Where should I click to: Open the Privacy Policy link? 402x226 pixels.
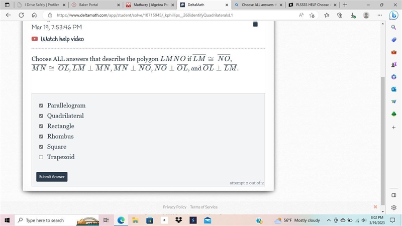tap(174, 207)
